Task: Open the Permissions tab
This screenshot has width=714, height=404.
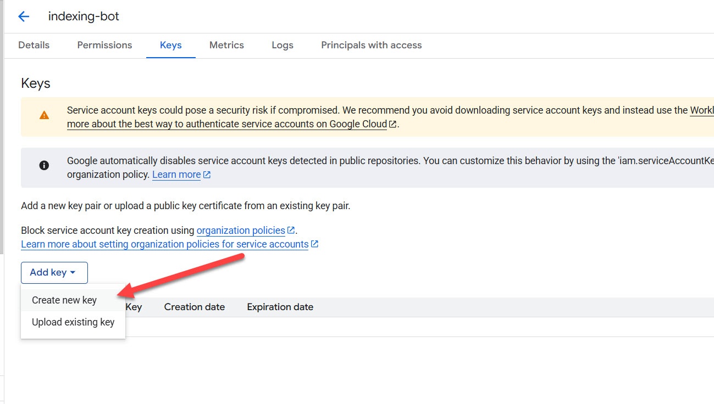Action: [104, 46]
